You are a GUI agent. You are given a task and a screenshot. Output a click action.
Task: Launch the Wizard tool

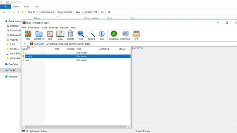point(91,35)
